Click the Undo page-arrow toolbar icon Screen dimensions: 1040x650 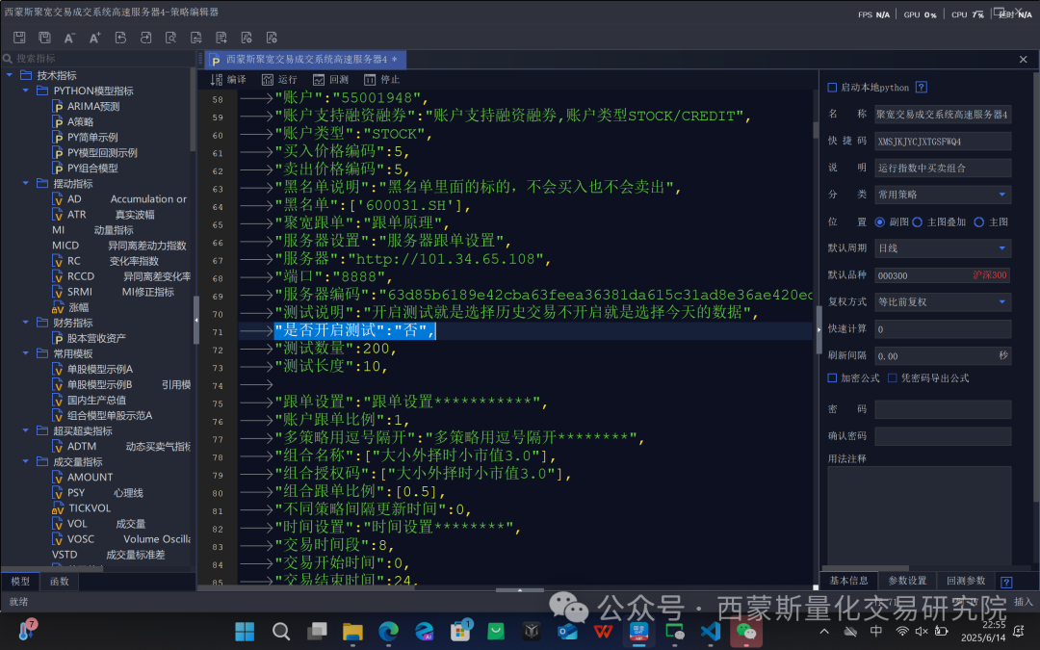[120, 38]
